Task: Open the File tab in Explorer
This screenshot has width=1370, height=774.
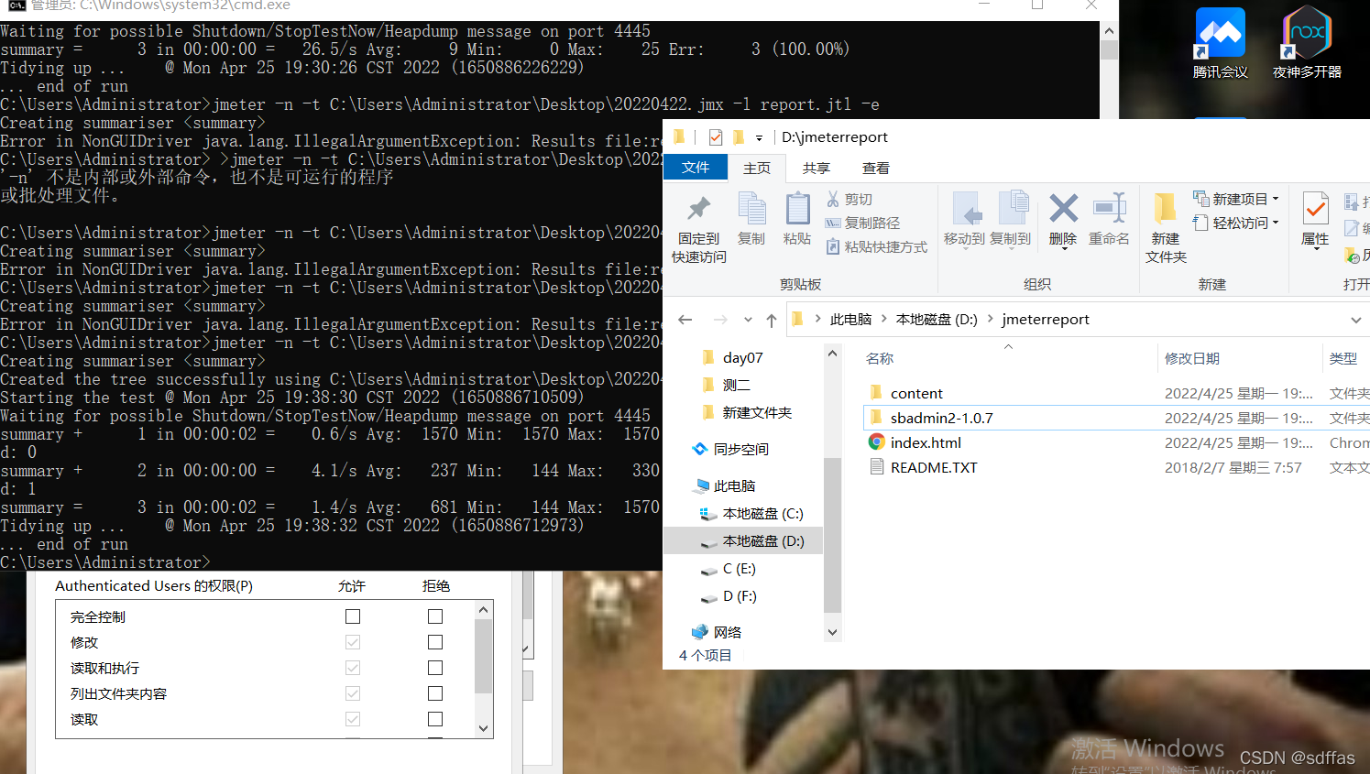Action: coord(696,168)
